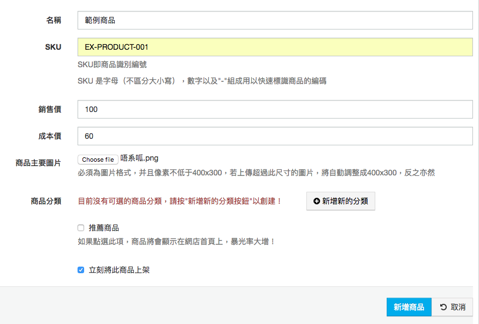Image resolution: width=479 pixels, height=324 pixels.
Task: Select the 銷售價 input showing 100
Action: point(275,109)
